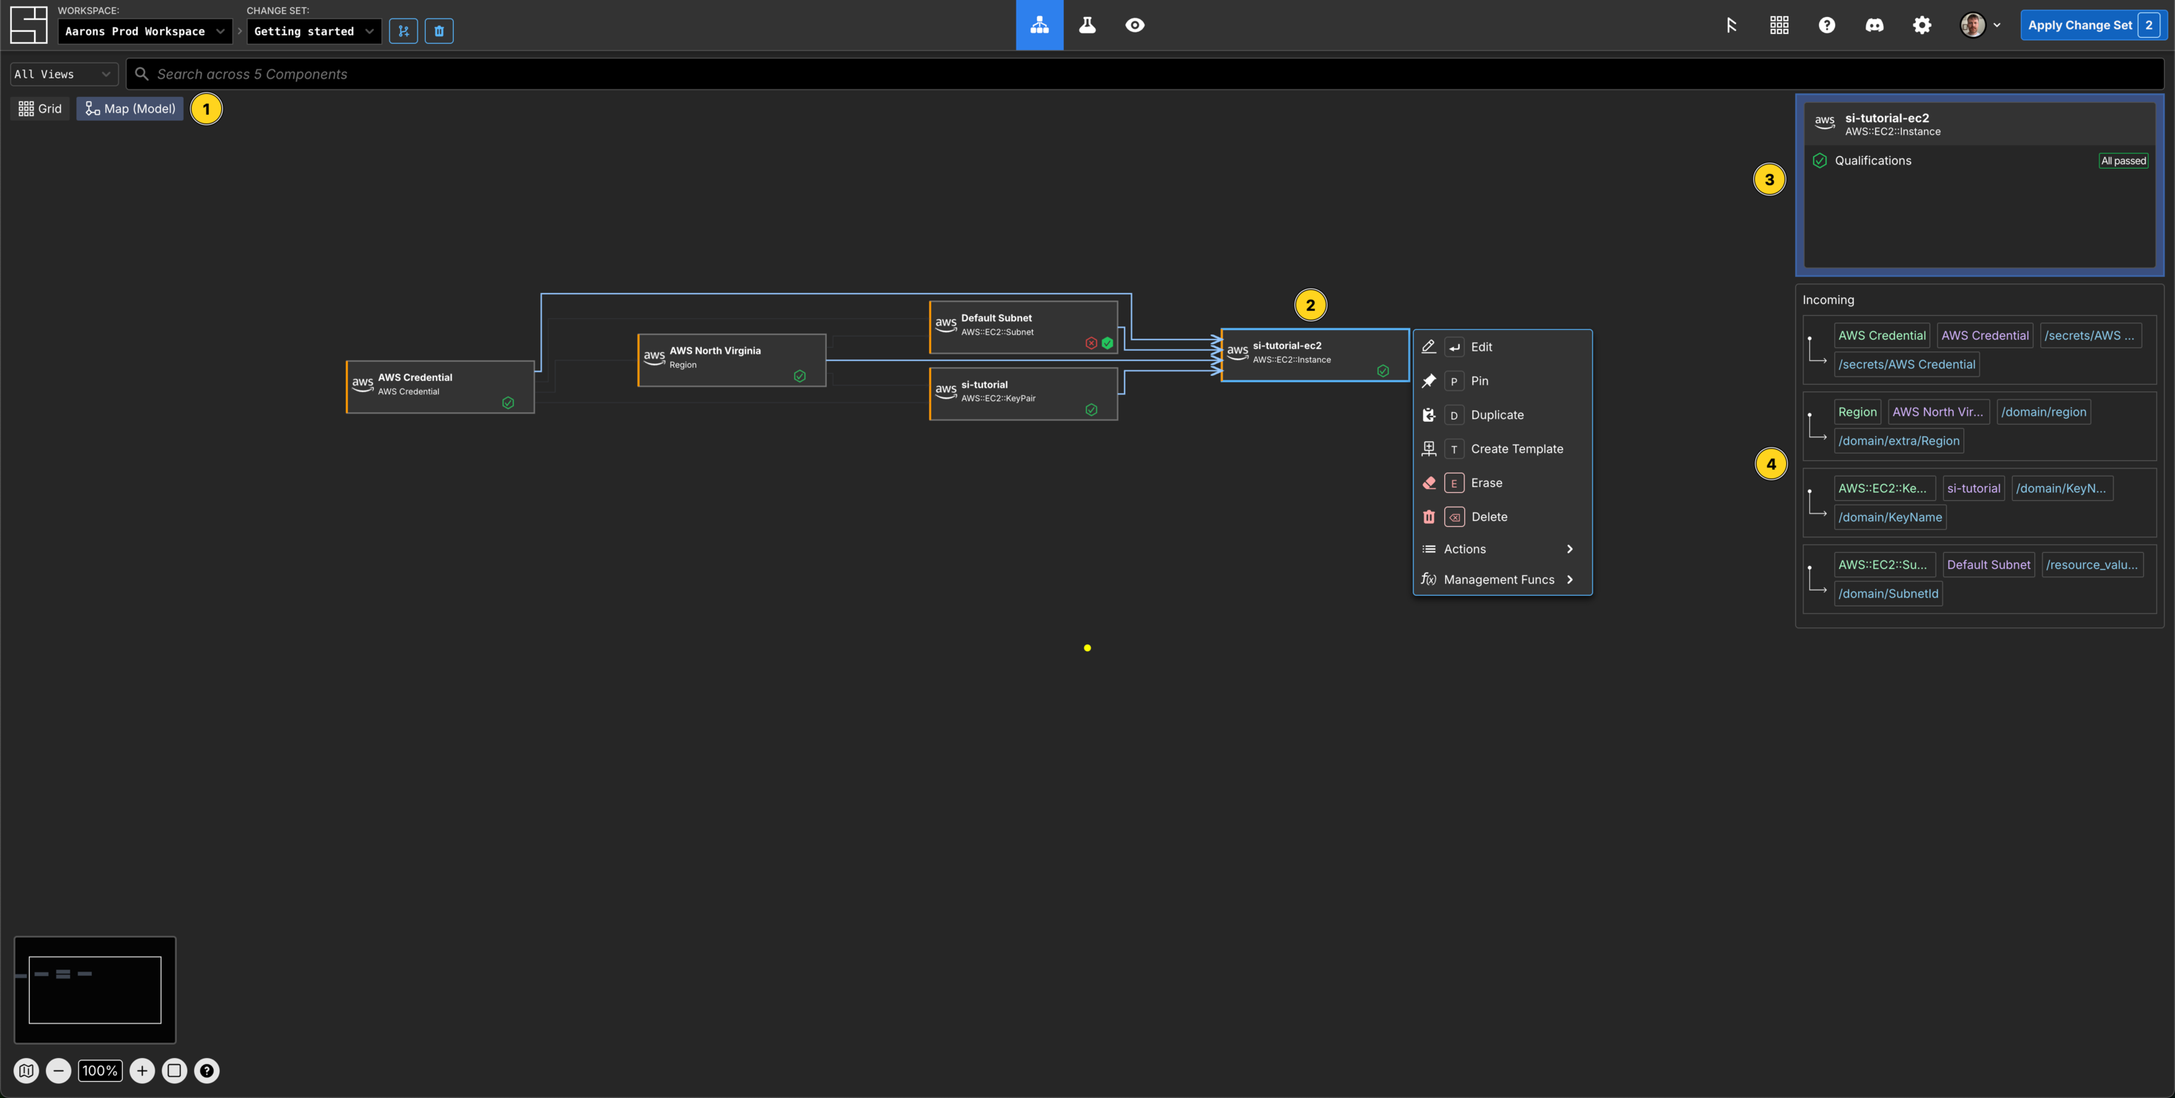Open the Aarons Prod Workspace dropdown
The height and width of the screenshot is (1098, 2175).
144,31
